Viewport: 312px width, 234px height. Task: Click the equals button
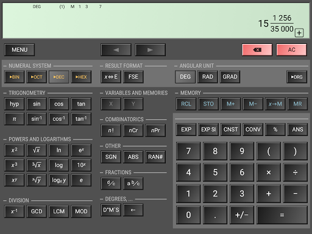coord(282,215)
